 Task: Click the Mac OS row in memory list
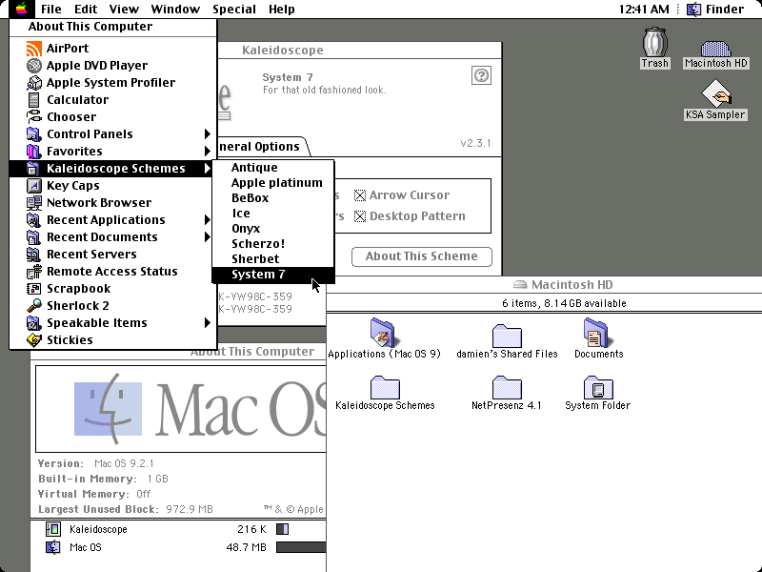(178, 547)
